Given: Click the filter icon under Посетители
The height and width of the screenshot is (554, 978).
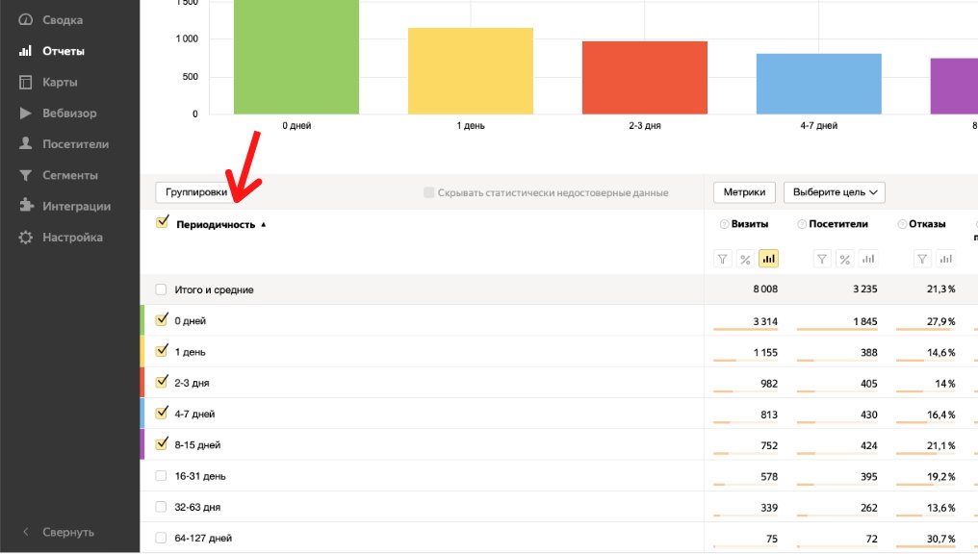Looking at the screenshot, I should coord(822,259).
